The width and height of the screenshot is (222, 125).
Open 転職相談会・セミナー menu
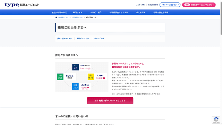(x=119, y=12)
